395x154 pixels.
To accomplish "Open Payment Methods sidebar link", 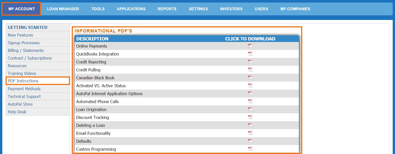I will [38, 89].
